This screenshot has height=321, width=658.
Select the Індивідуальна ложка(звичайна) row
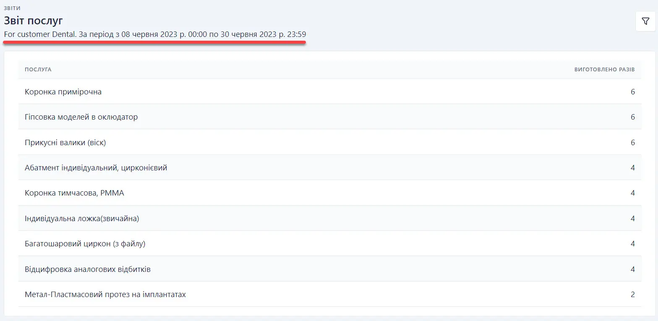click(330, 218)
